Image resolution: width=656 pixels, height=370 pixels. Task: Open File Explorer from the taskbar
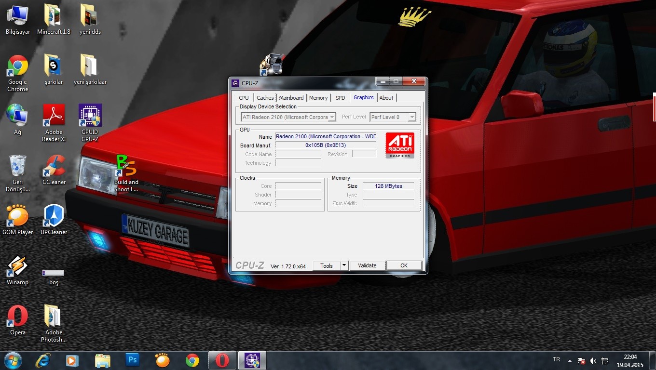coord(102,360)
